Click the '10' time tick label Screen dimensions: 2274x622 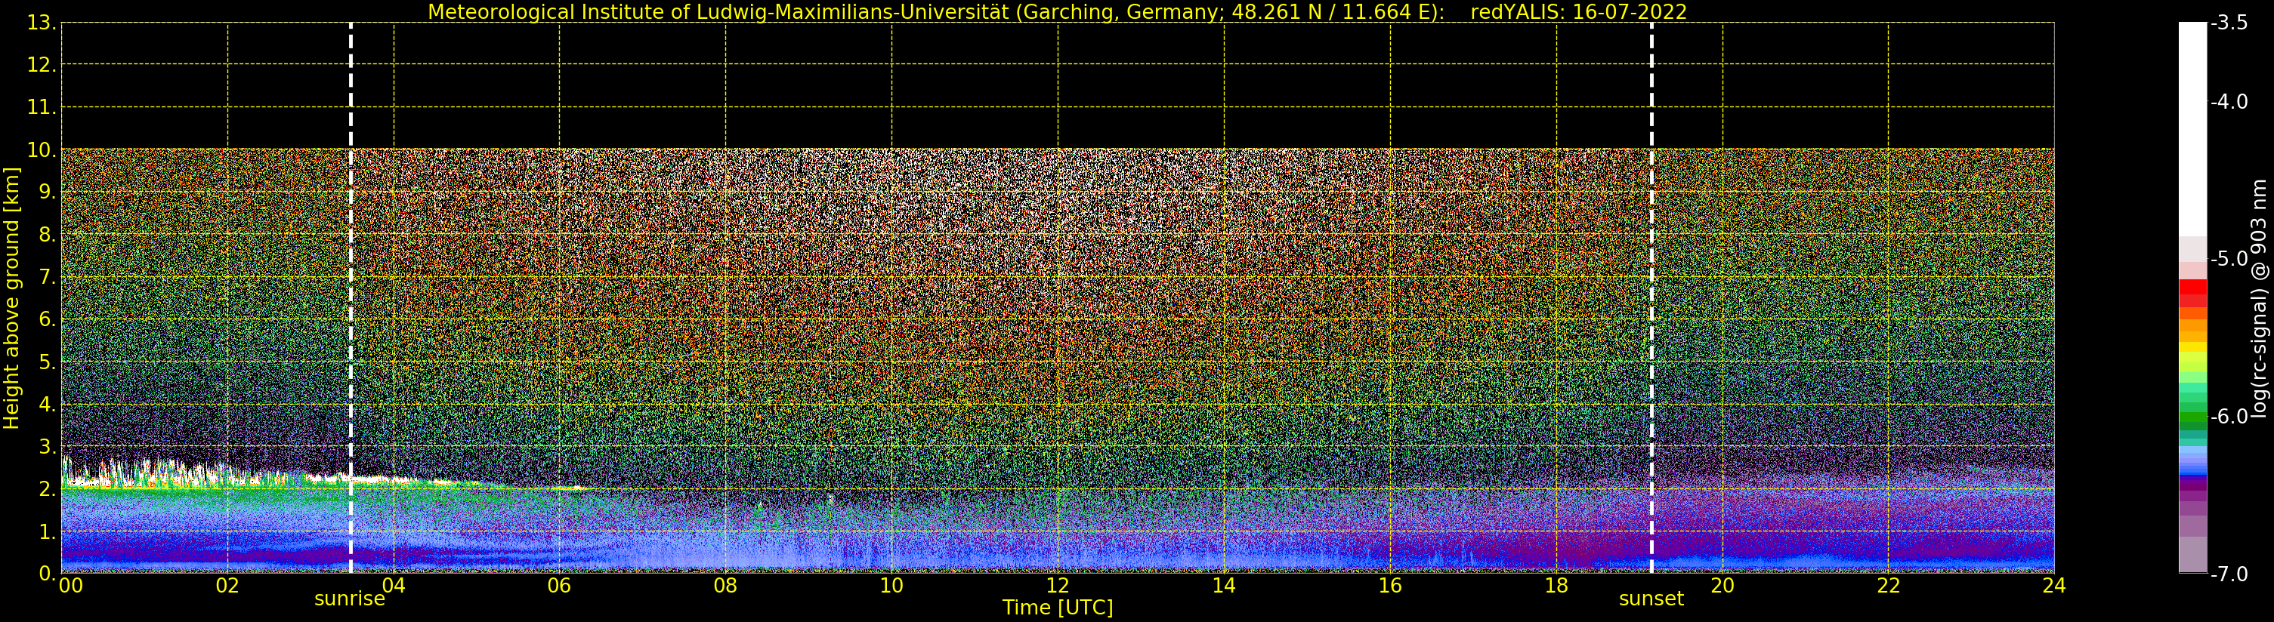[891, 585]
